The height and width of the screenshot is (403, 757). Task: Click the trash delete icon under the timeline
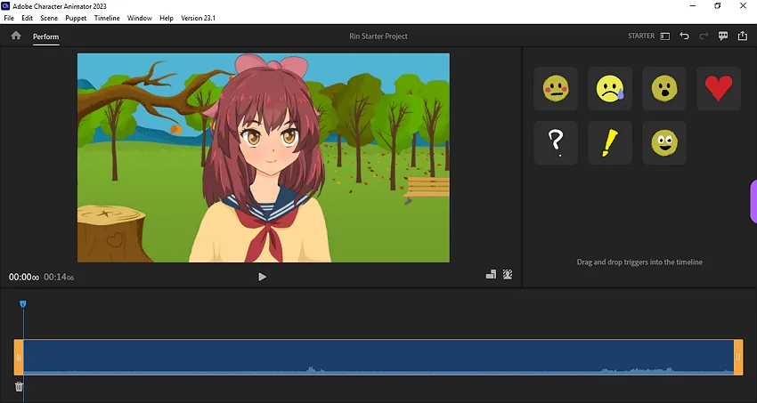coord(19,386)
